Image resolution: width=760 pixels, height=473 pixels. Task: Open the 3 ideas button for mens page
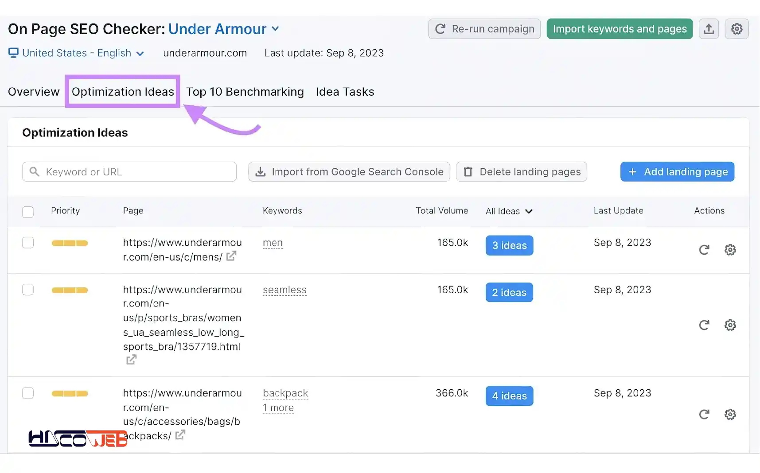click(509, 245)
